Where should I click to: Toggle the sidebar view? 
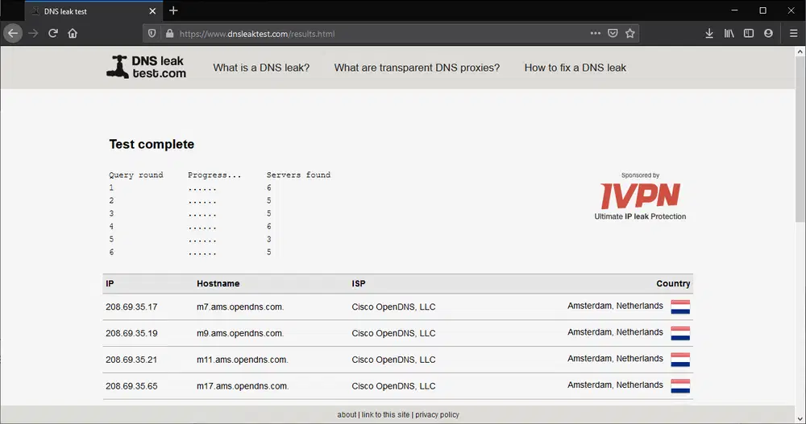[x=749, y=33]
